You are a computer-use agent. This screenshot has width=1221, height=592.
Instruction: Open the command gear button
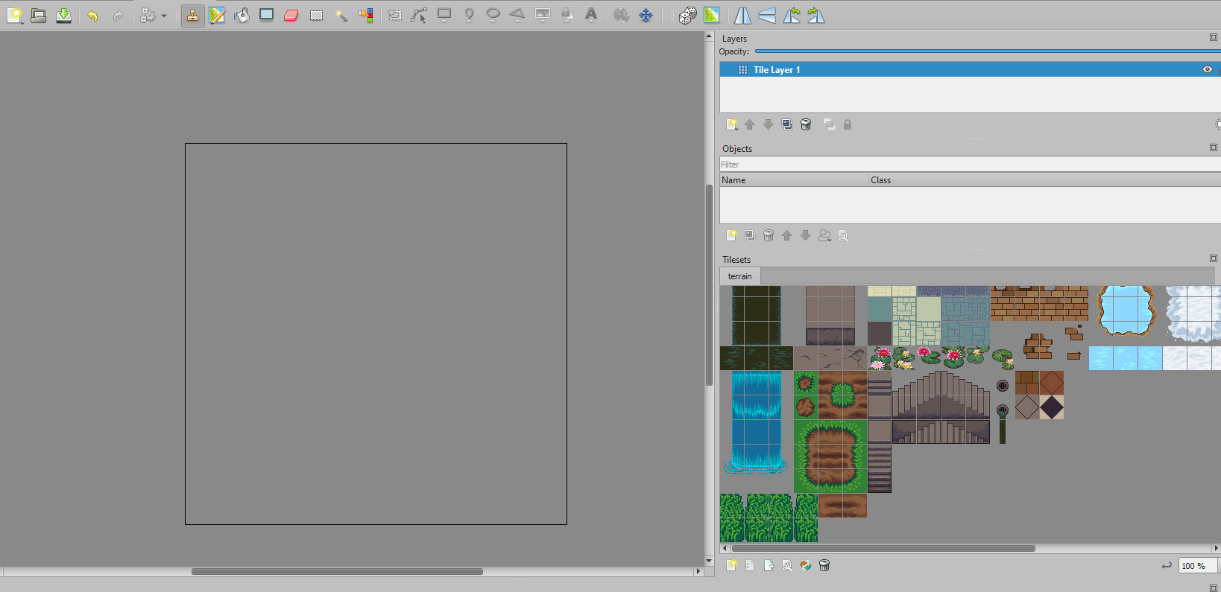148,15
